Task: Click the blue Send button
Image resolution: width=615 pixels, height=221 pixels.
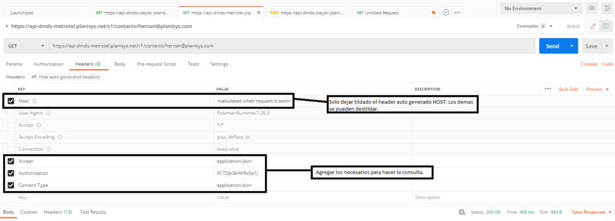Action: 553,46
